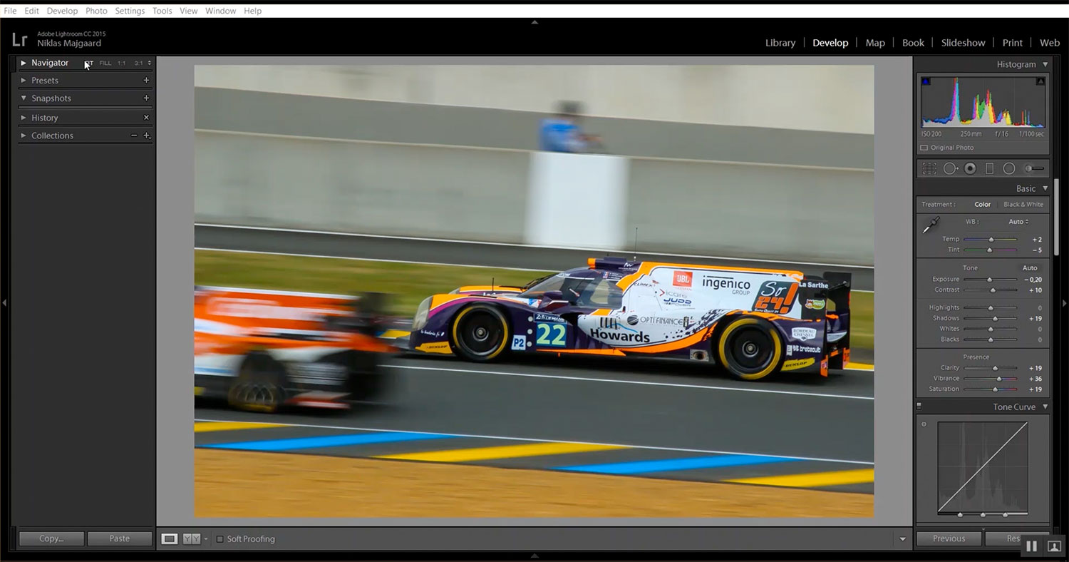Viewport: 1069px width, 562px height.
Task: Select the Graduated Filter tool
Action: tap(989, 168)
